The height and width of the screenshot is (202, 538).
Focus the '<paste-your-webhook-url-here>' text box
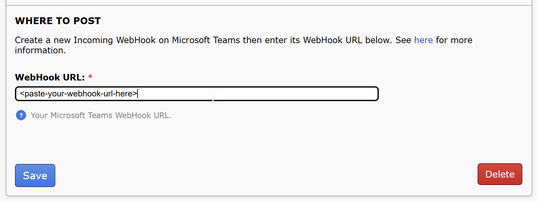(197, 94)
